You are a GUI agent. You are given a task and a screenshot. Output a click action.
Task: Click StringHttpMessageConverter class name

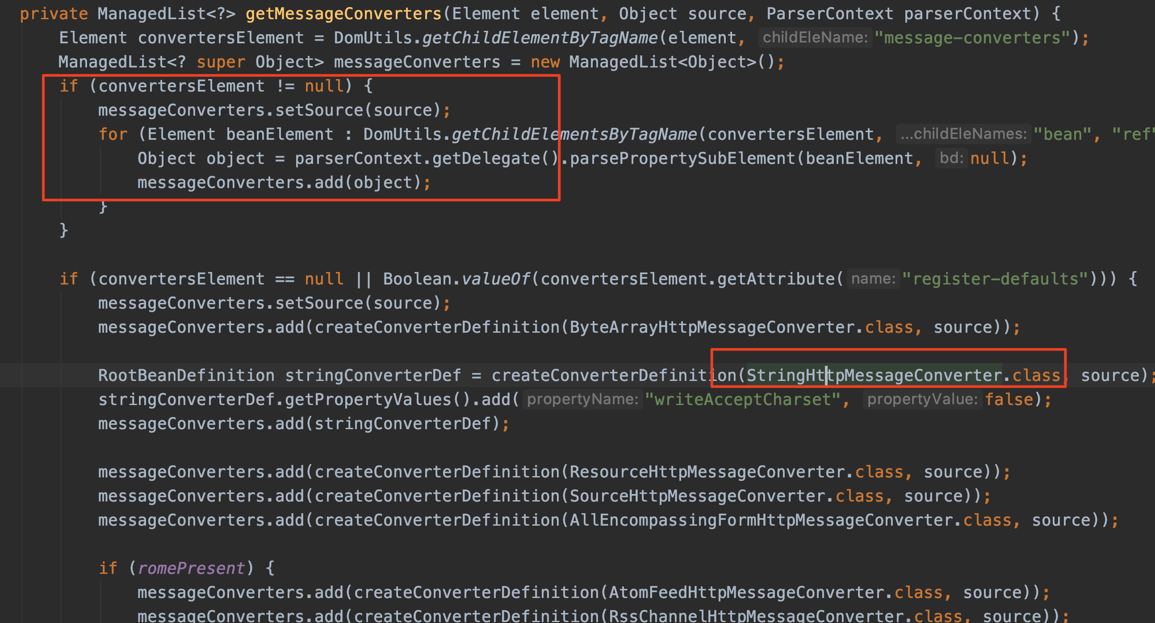click(874, 376)
